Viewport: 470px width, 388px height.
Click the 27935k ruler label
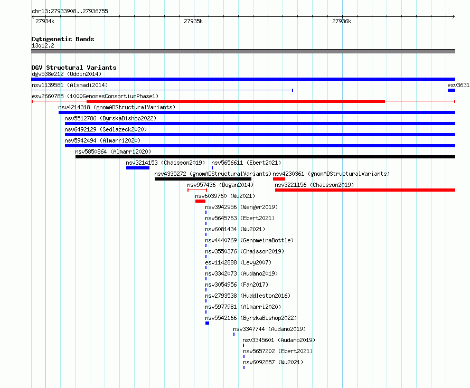tap(193, 21)
